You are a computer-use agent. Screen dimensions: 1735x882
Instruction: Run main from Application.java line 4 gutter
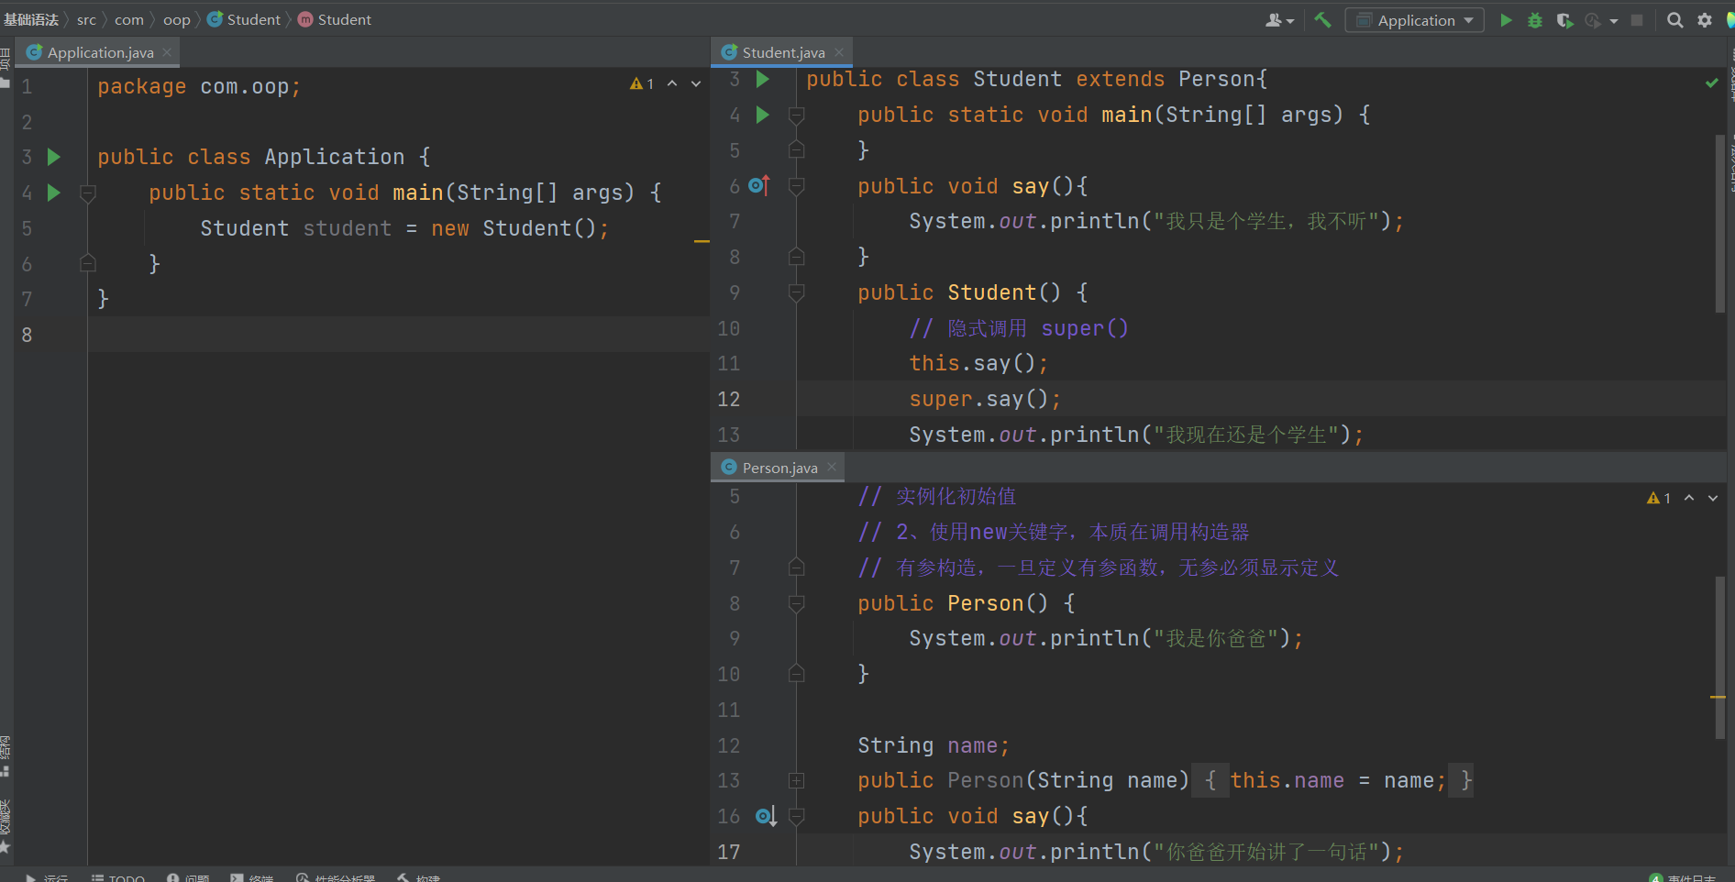click(54, 193)
